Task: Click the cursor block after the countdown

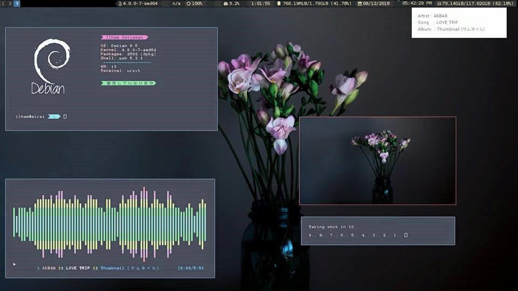Action: pyautogui.click(x=406, y=235)
